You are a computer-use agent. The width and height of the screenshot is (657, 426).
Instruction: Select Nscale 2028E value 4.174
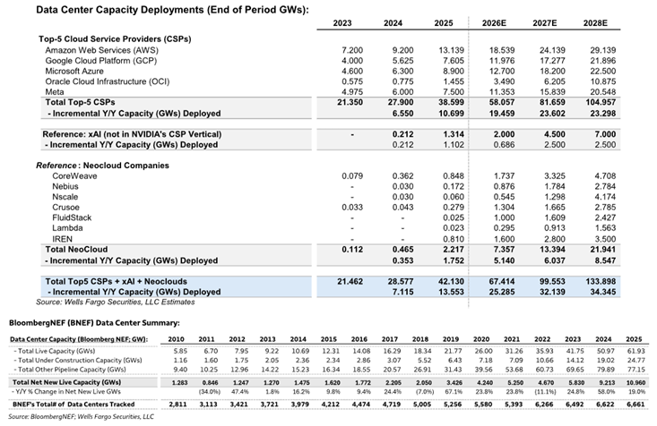coord(605,197)
